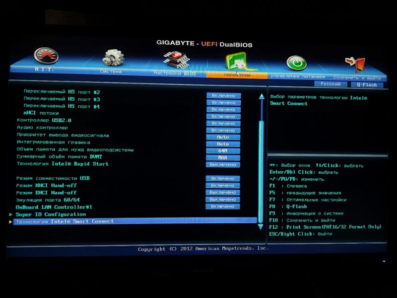Open the Настройки BIOS chip icon section
The image size is (397, 298).
point(177,60)
